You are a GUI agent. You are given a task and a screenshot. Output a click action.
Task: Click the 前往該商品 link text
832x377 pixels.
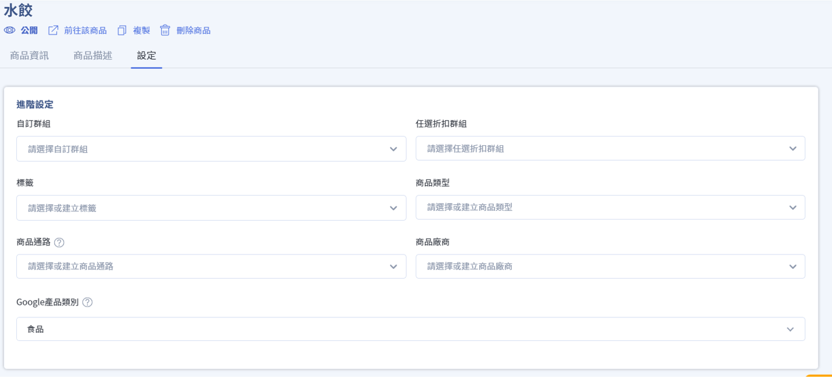tap(85, 31)
